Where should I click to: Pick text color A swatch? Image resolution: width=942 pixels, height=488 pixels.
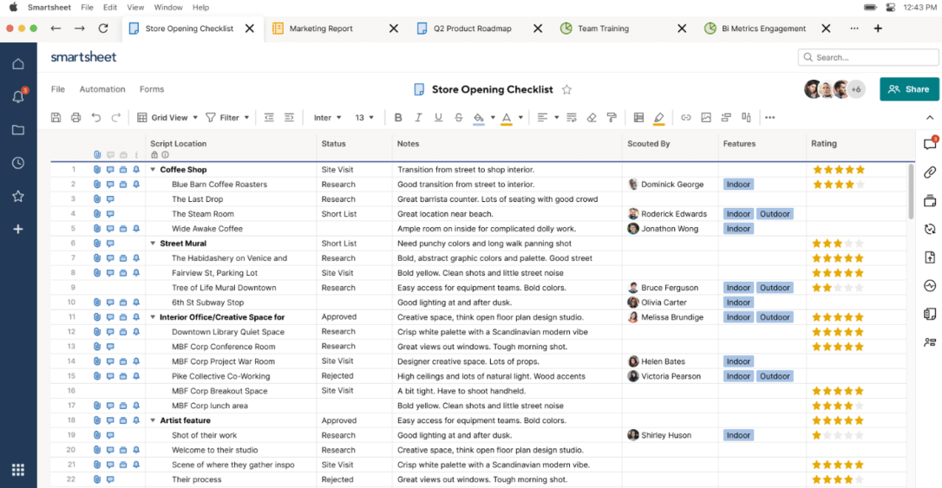click(507, 118)
